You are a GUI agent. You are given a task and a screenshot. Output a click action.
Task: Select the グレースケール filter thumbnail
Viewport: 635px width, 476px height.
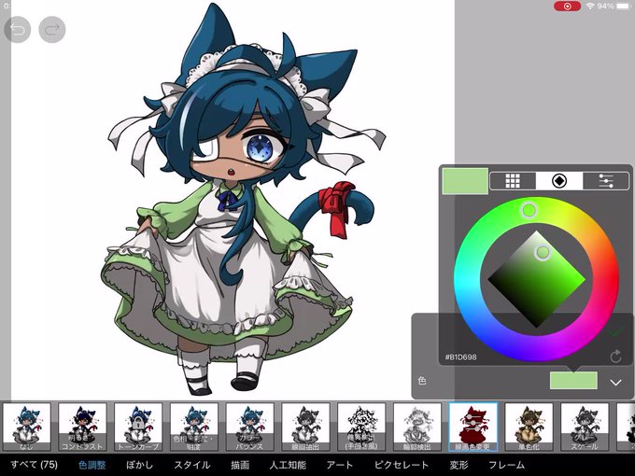585,427
